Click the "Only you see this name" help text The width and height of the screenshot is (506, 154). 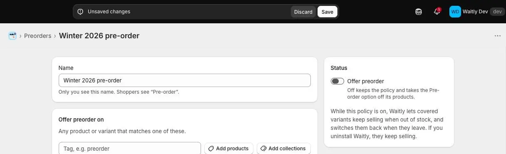[x=119, y=92]
